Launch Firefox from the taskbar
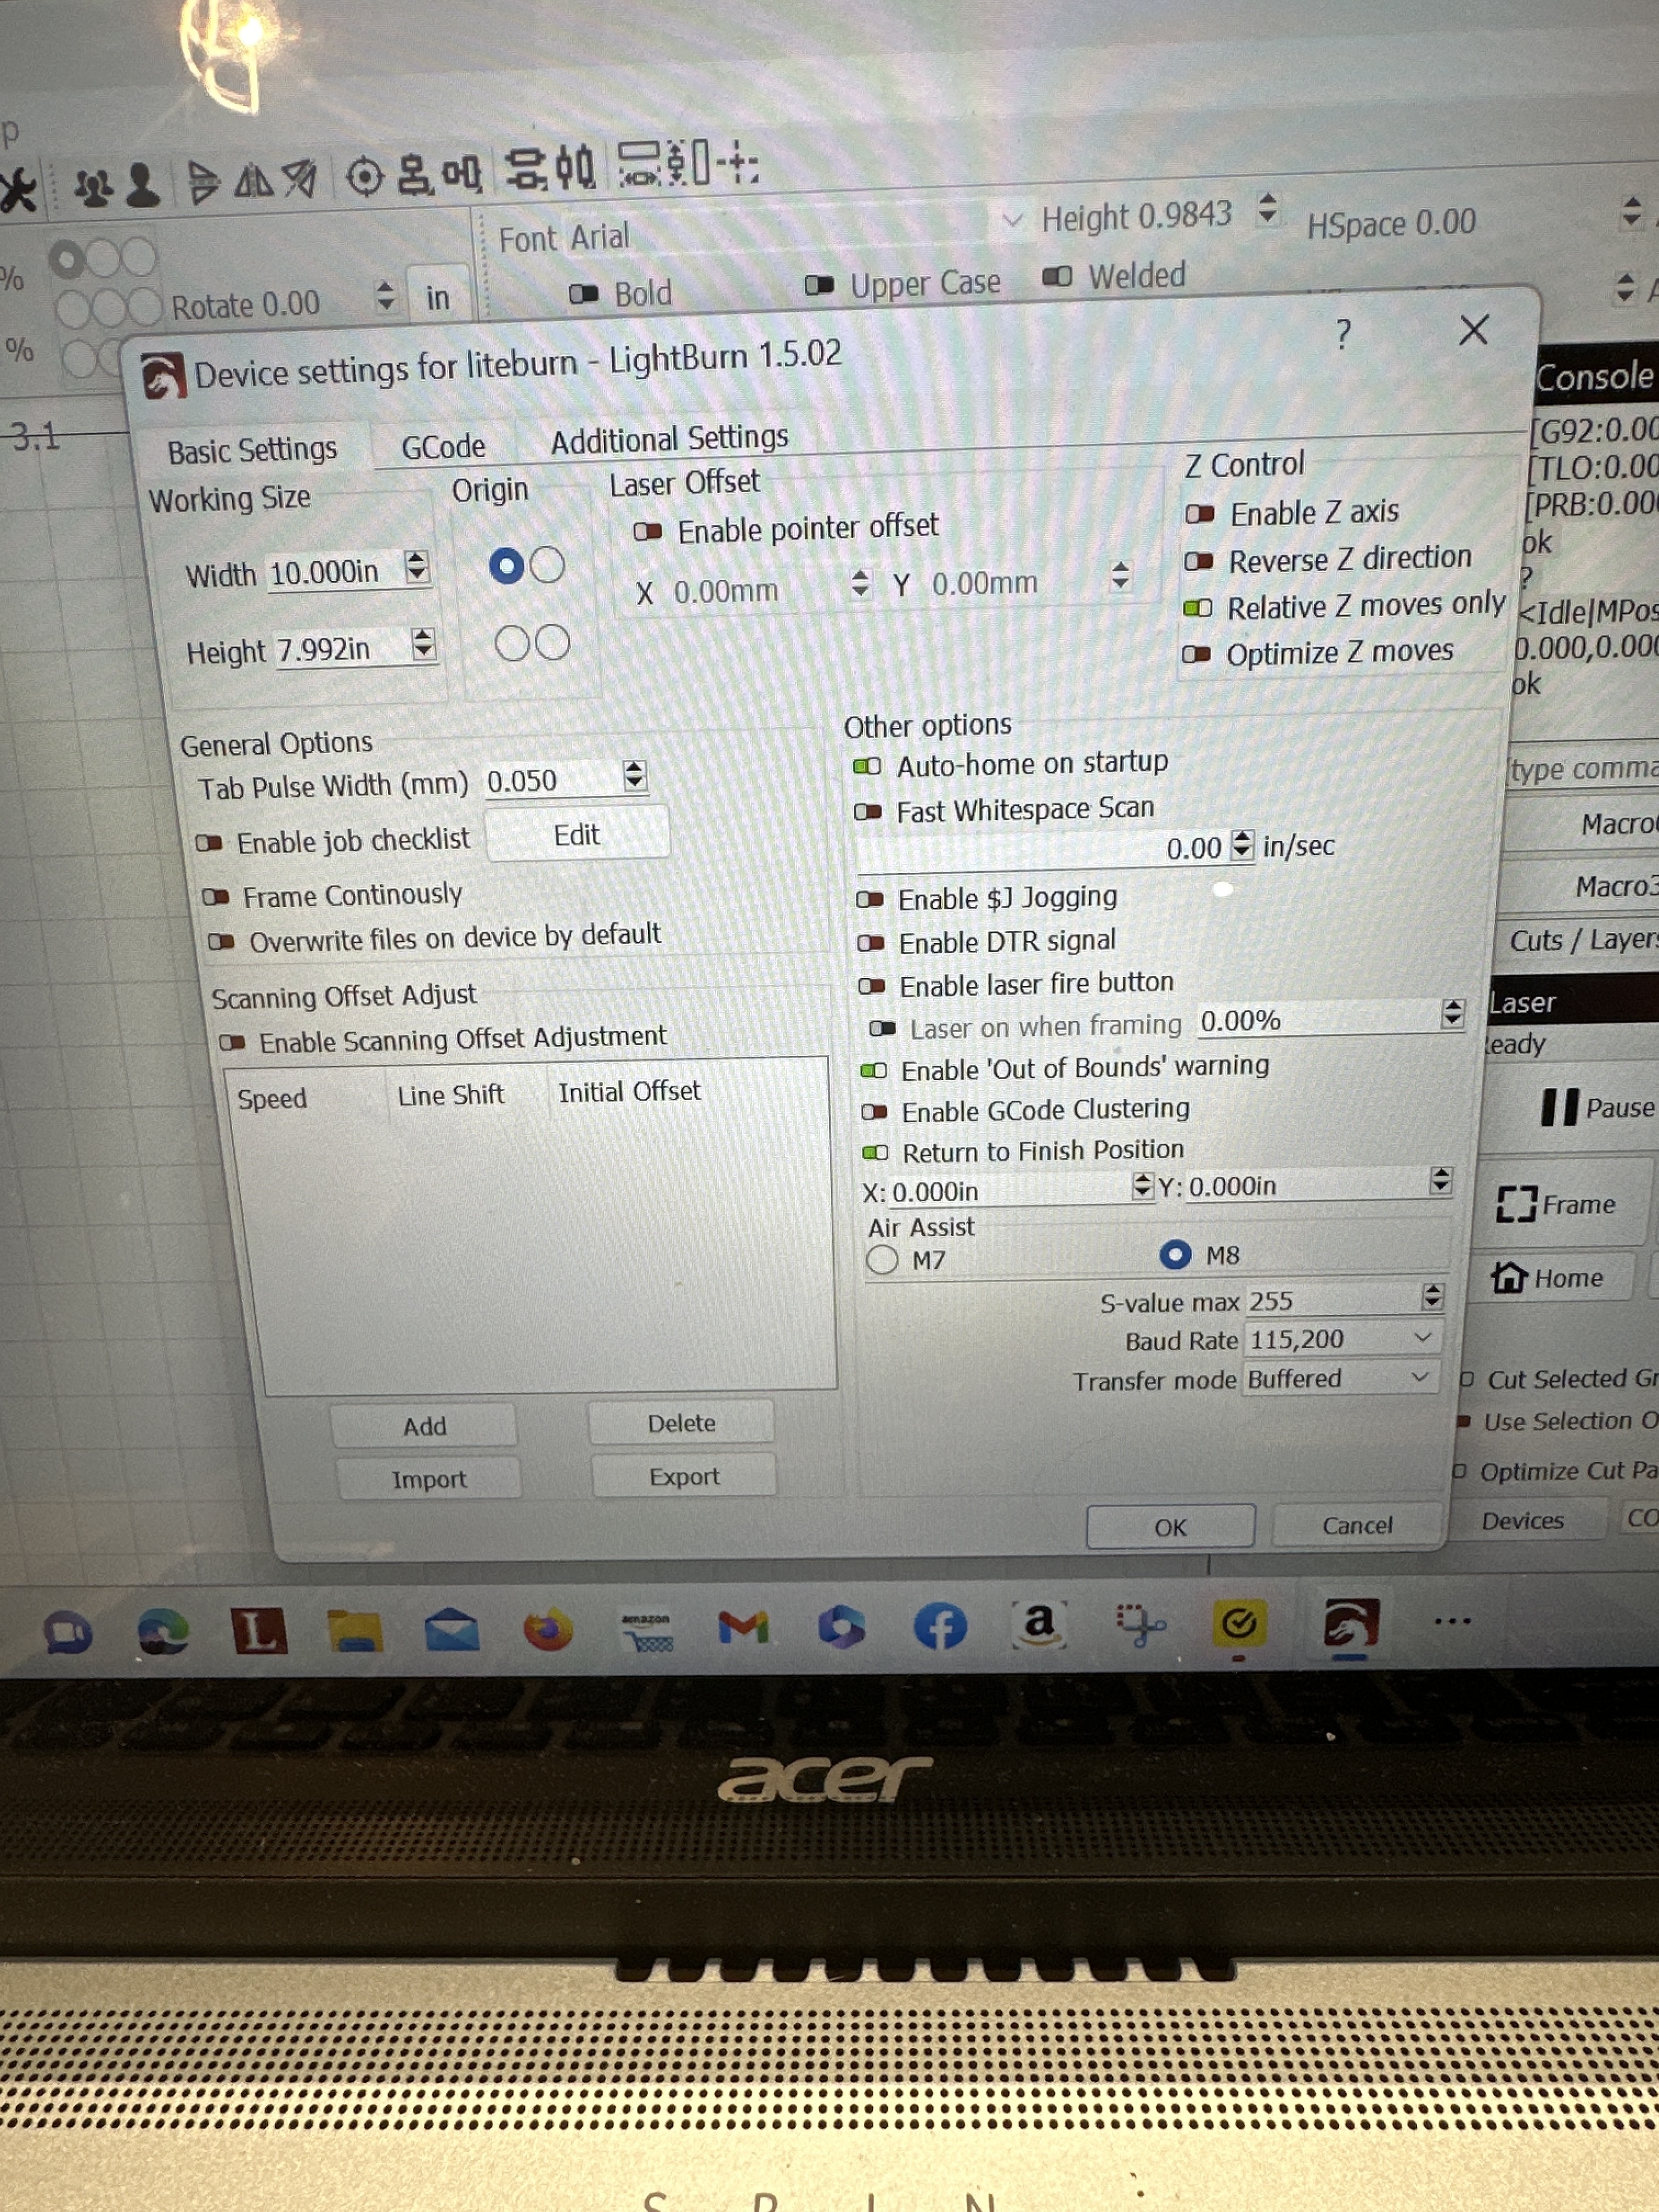 tap(549, 1629)
